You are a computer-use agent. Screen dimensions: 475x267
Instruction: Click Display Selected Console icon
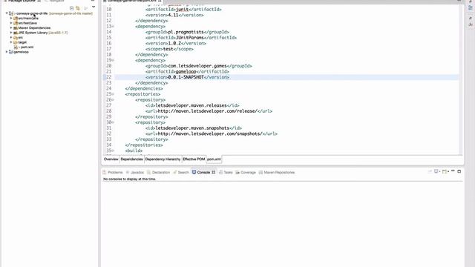click(x=437, y=171)
